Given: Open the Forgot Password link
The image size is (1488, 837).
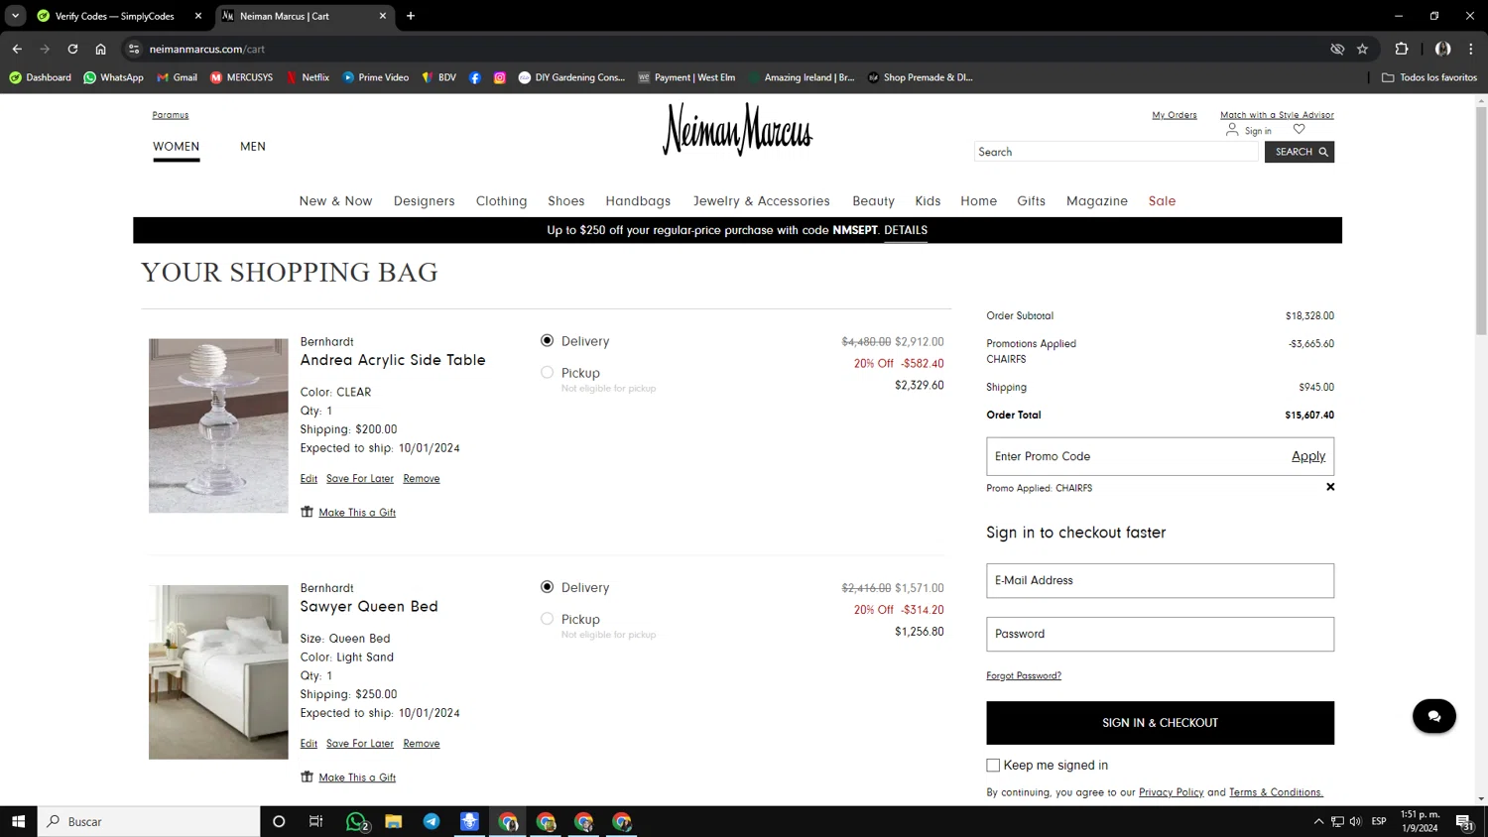Looking at the screenshot, I should 1023,675.
